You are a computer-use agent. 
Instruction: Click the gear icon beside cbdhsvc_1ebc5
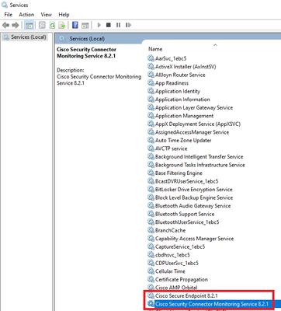pyautogui.click(x=151, y=255)
